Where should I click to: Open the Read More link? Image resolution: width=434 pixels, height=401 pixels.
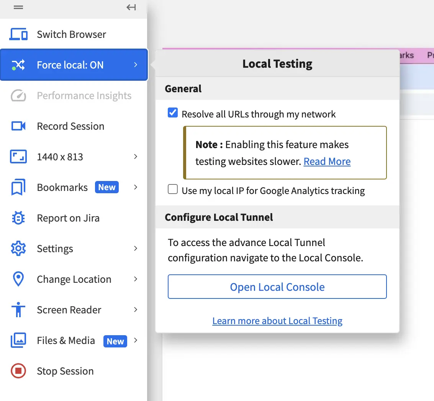(x=327, y=161)
